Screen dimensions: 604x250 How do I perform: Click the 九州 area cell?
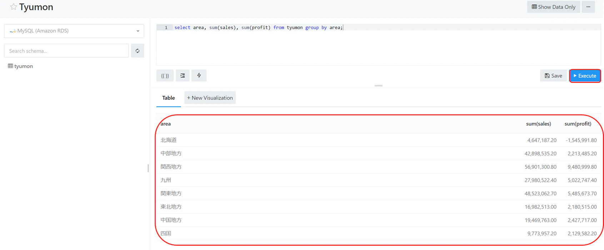(x=166, y=180)
